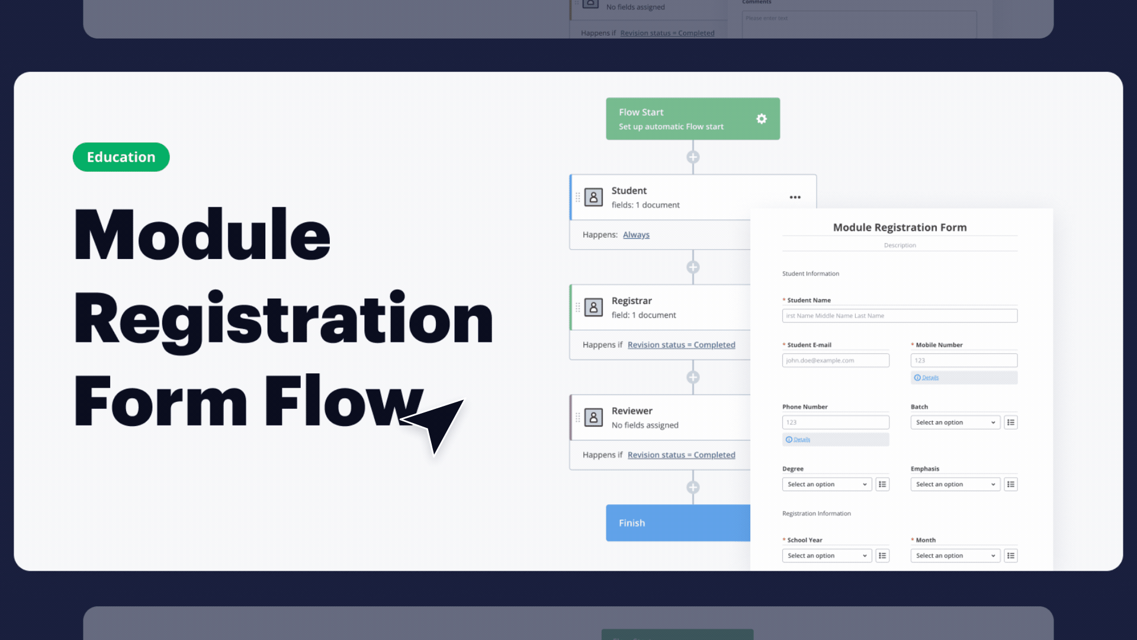1137x640 pixels.
Task: Open Degree options list icon
Action: [x=882, y=484]
